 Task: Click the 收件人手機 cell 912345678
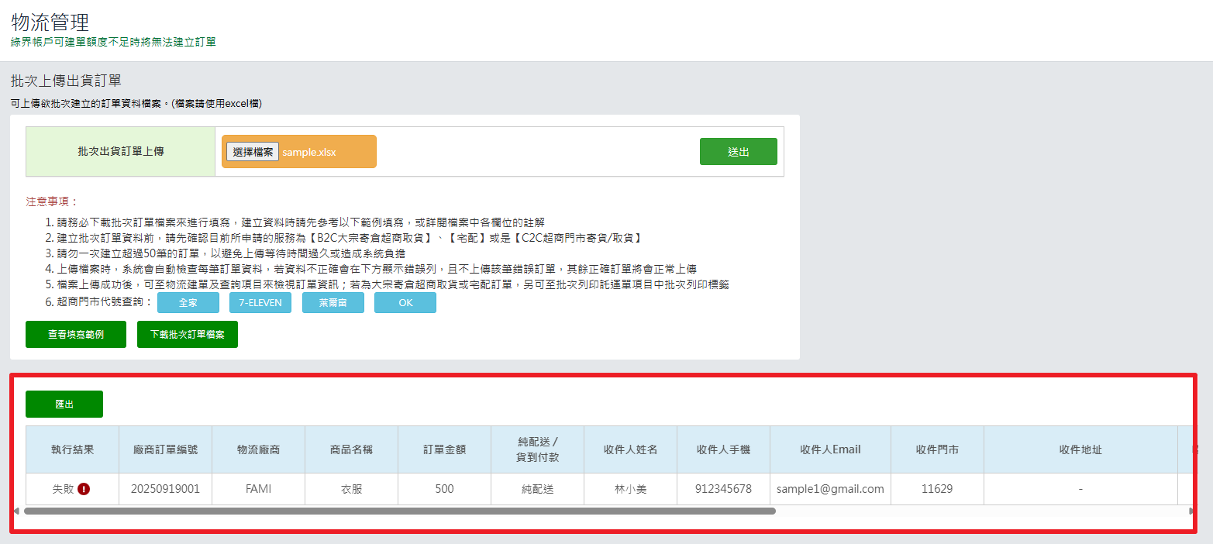pos(723,489)
